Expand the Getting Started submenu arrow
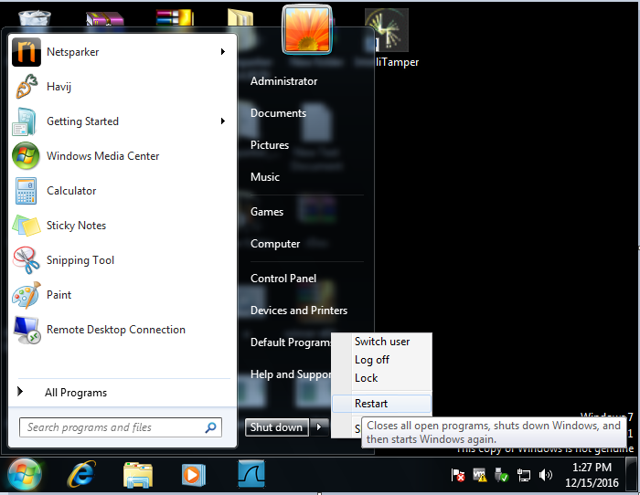This screenshot has width=640, height=495. (223, 121)
